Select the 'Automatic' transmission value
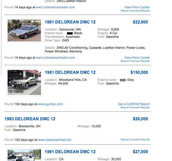Screen dimensions: 172x161 click(x=73, y=37)
